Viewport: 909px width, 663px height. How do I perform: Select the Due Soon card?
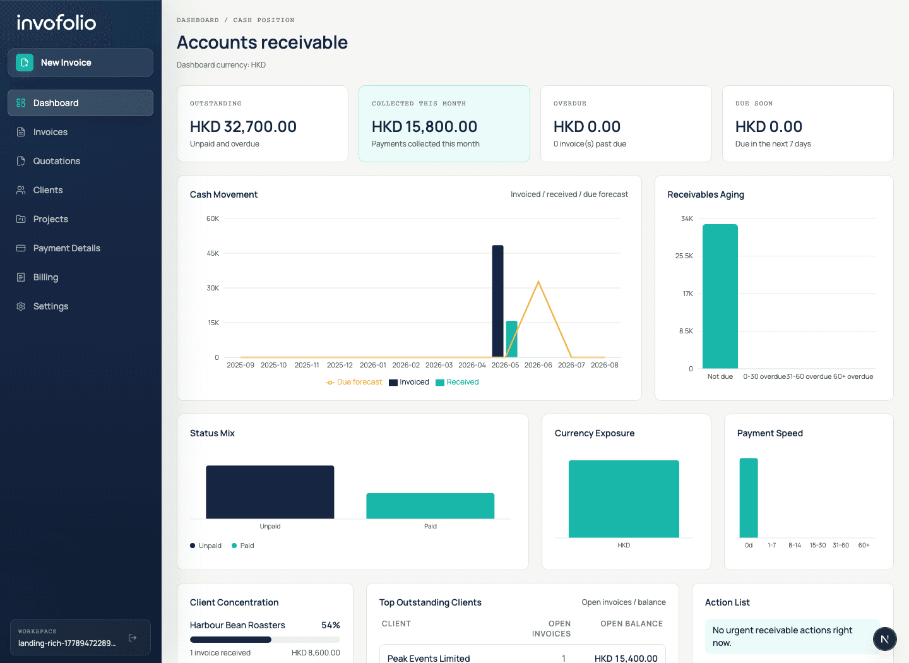point(808,124)
